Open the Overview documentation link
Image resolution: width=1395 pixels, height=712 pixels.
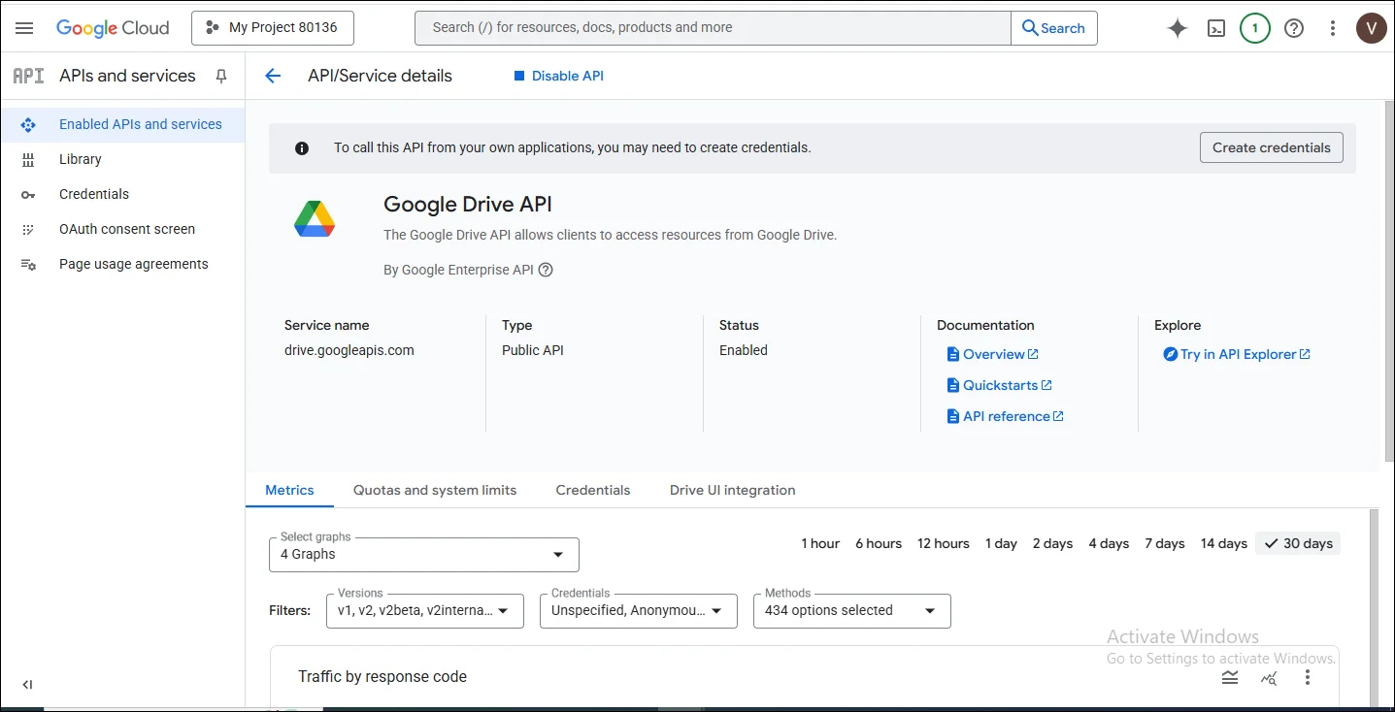coord(993,354)
